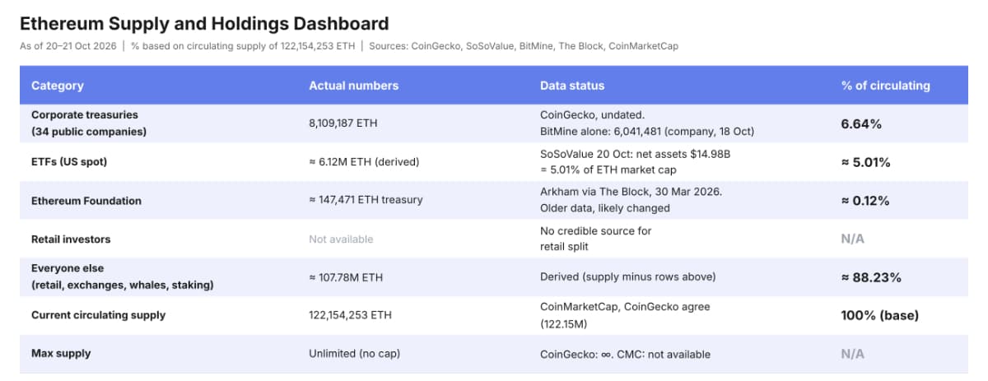Click the 'Category' column header

click(57, 86)
